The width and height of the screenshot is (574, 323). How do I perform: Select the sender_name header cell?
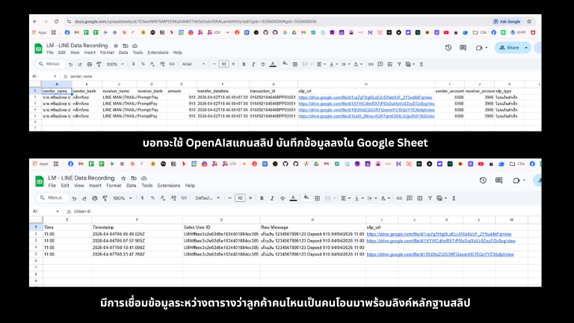pyautogui.click(x=56, y=90)
